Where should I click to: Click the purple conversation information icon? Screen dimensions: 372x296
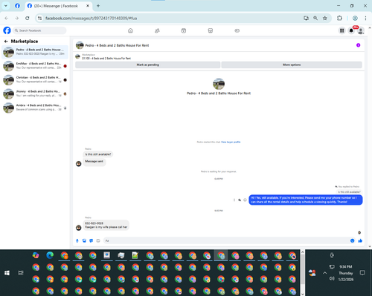coord(358,45)
